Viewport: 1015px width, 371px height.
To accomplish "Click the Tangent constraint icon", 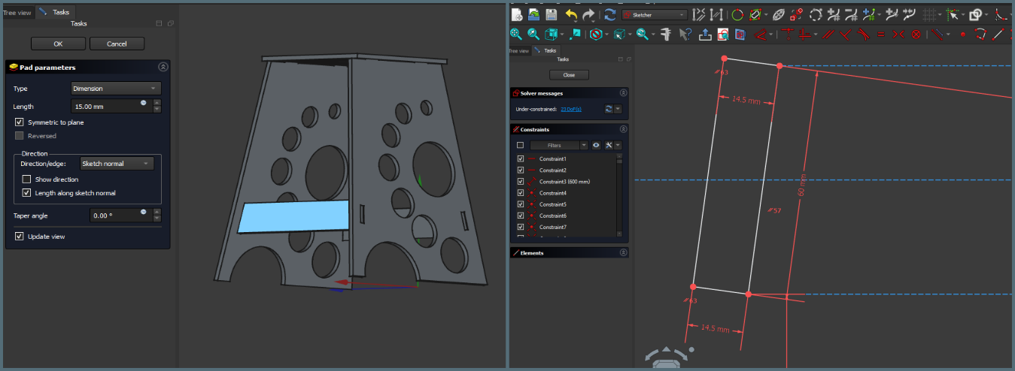I will (x=864, y=35).
